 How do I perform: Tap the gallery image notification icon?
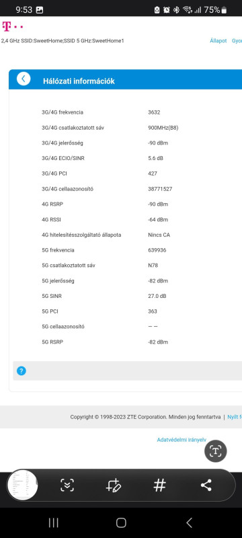click(x=40, y=10)
